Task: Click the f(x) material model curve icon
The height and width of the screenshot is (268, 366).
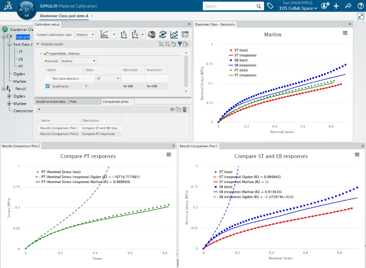Action: pos(104,35)
